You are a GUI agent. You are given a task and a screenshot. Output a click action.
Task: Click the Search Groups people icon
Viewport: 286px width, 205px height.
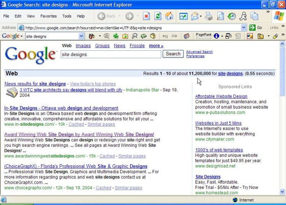click(x=135, y=36)
